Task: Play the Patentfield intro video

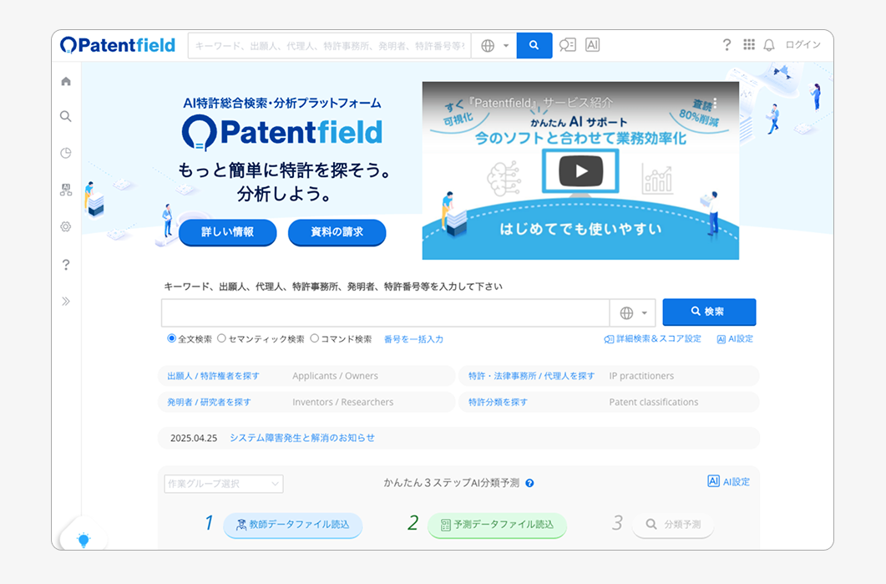Action: click(581, 170)
